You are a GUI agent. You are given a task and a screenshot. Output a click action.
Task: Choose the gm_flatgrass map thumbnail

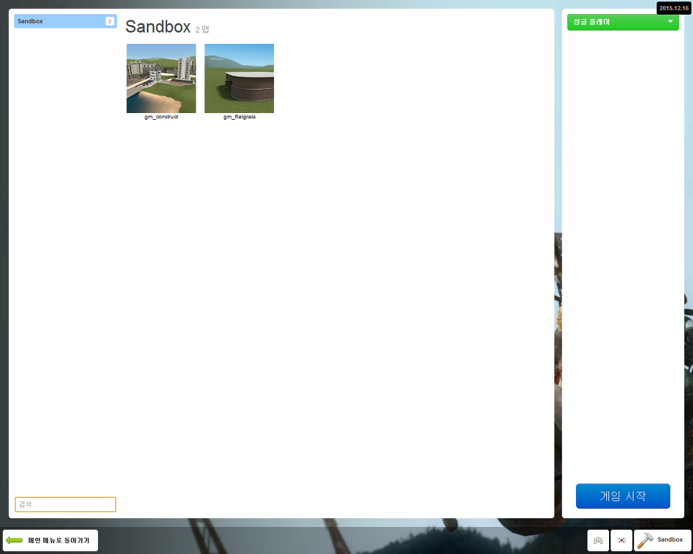click(239, 78)
